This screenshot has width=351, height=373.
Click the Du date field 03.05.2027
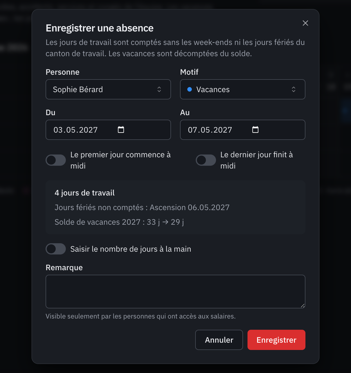click(108, 130)
